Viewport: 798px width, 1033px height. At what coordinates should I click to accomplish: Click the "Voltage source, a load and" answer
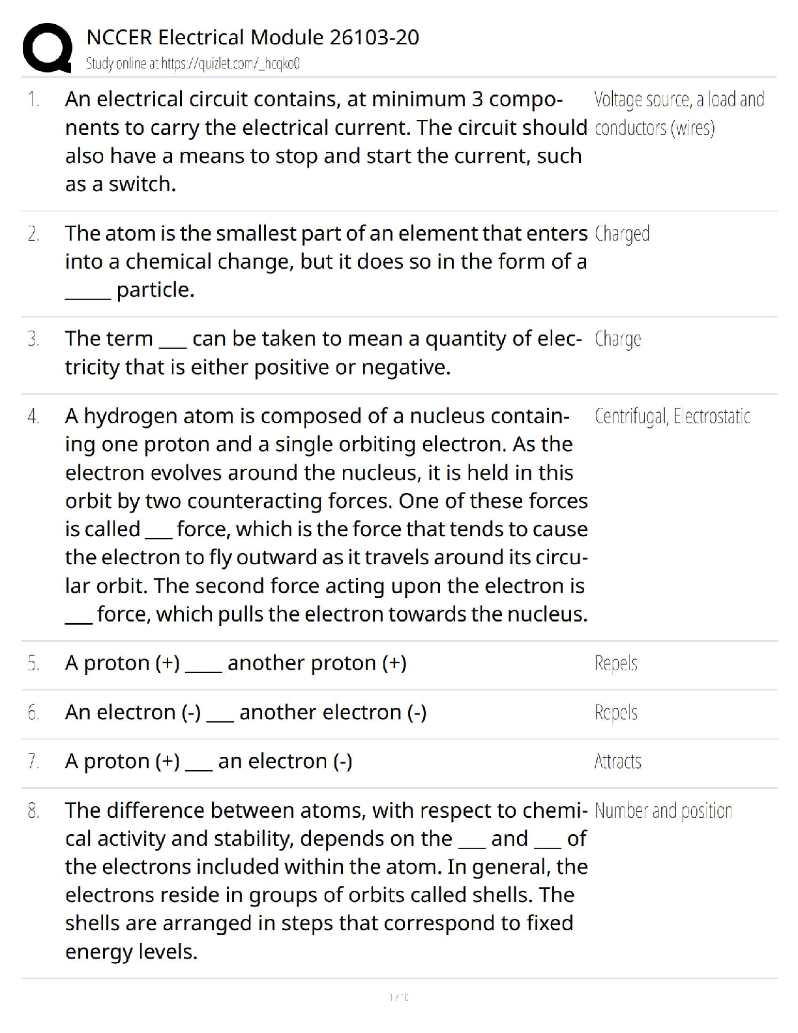pyautogui.click(x=679, y=100)
